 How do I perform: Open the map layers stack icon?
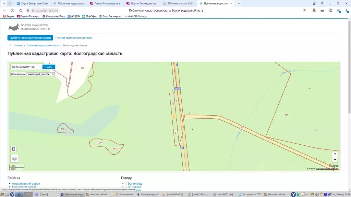tap(14, 158)
